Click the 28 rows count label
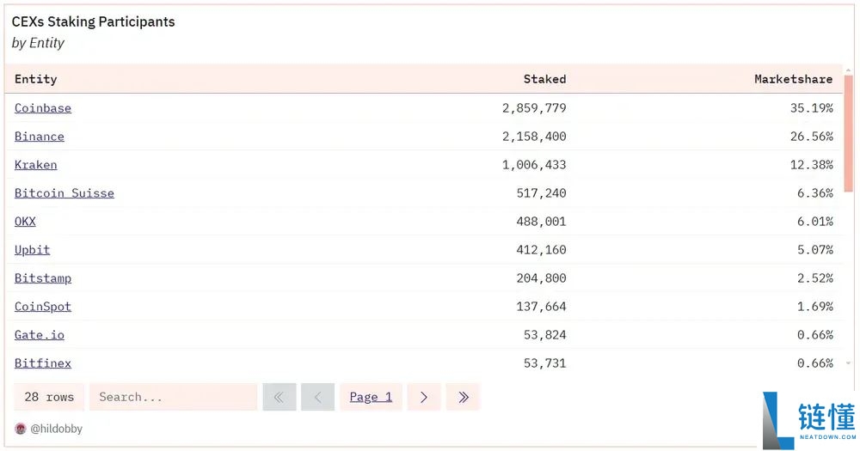The height and width of the screenshot is (451, 860). click(x=49, y=397)
